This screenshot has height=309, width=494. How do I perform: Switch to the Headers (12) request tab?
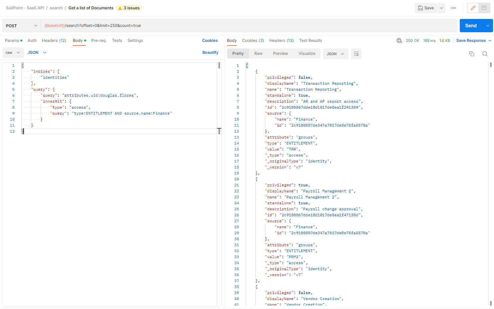(54, 40)
